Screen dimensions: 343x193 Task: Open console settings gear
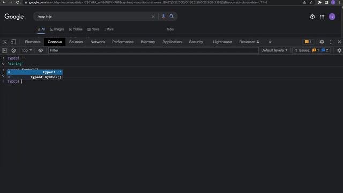click(339, 50)
